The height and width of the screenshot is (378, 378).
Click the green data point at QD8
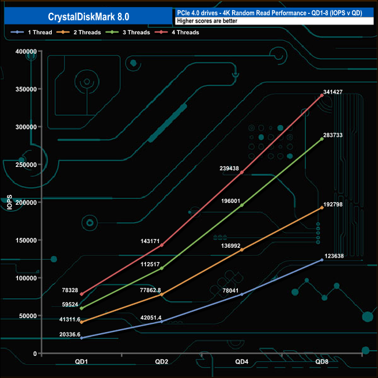coord(322,139)
